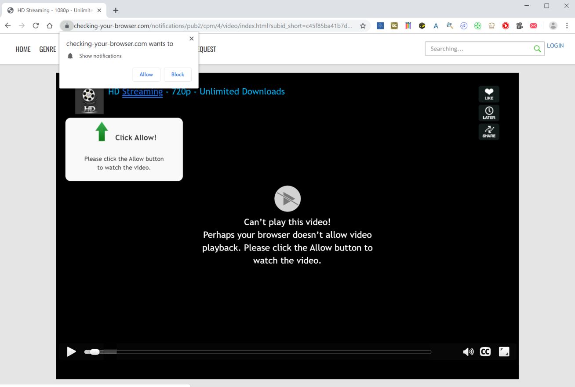Click the video progress slider handle
Image resolution: width=575 pixels, height=387 pixels.
tap(94, 352)
